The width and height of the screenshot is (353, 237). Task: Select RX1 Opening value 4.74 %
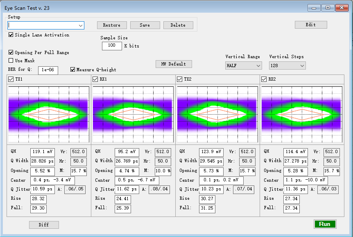[x=127, y=171]
